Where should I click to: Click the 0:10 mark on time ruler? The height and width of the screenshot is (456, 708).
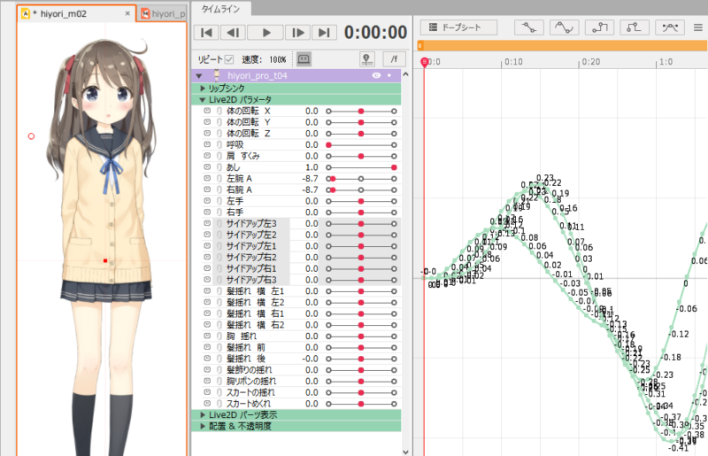513,62
